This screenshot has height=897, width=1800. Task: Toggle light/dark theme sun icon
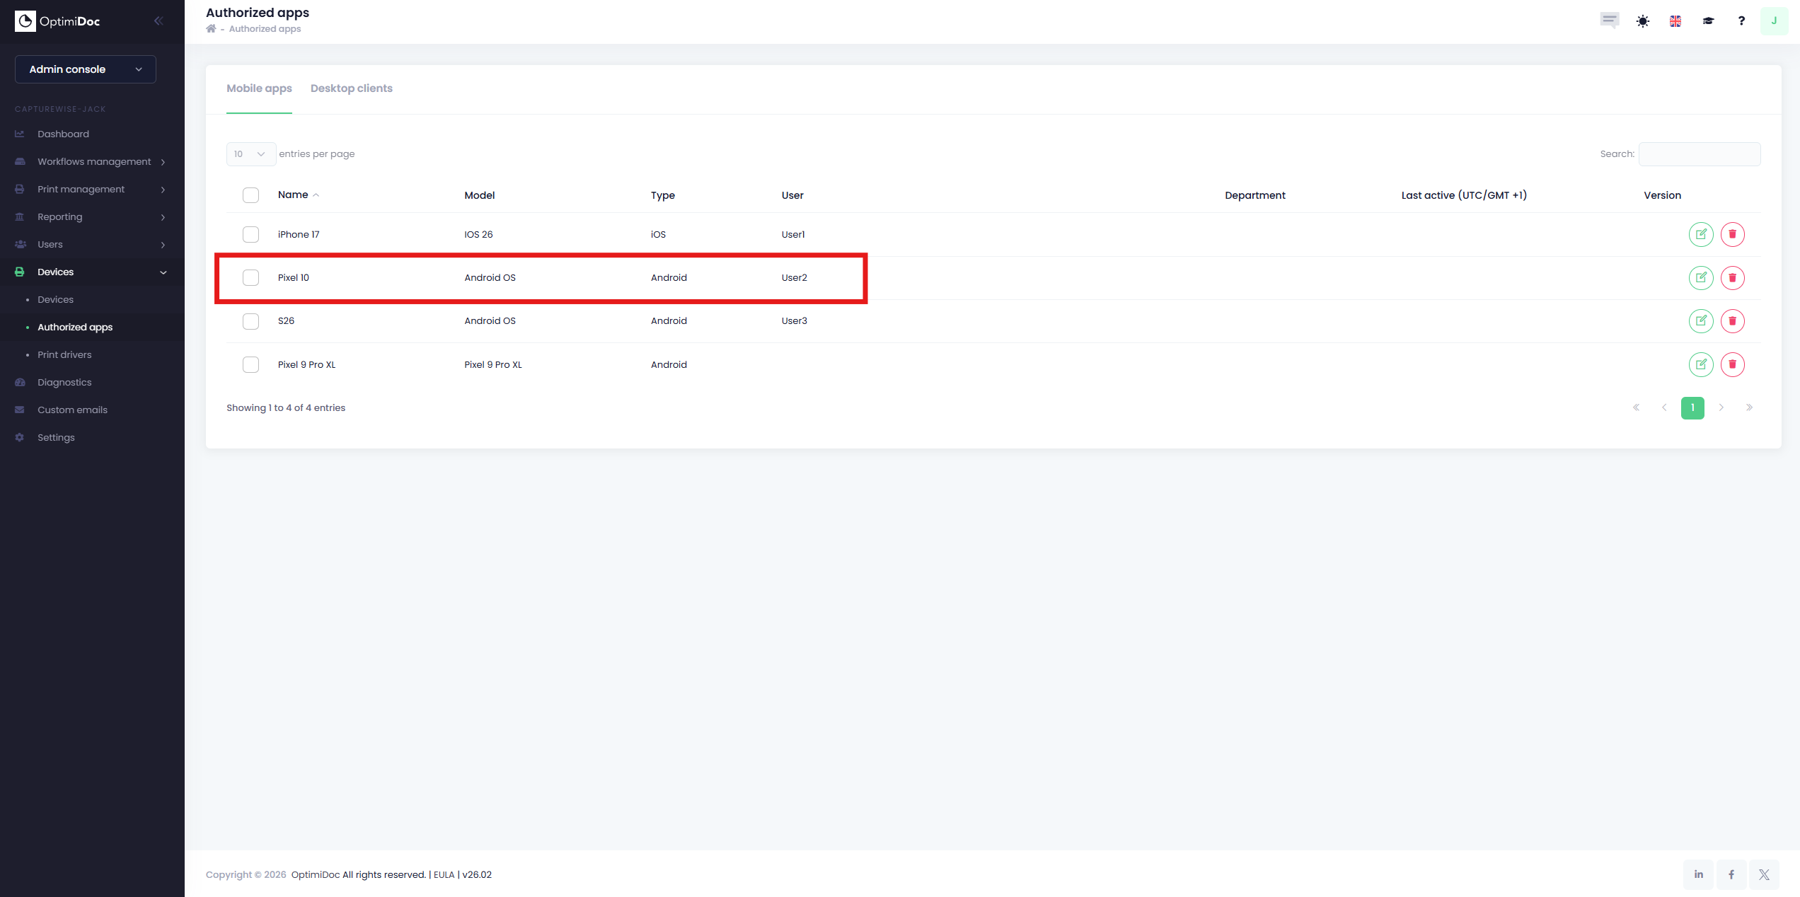point(1642,21)
